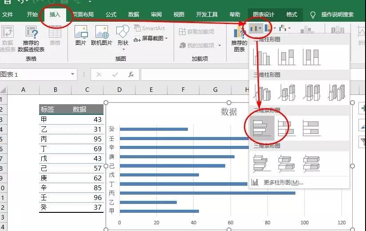The height and width of the screenshot is (231, 366).
Task: Open the 格式 ribbon tab
Action: (292, 15)
